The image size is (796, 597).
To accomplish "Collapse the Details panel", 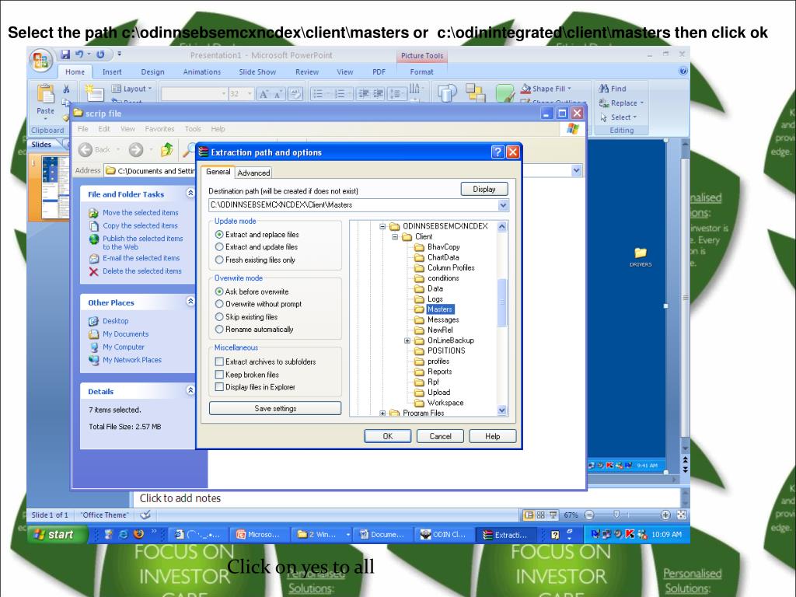I will coord(190,390).
